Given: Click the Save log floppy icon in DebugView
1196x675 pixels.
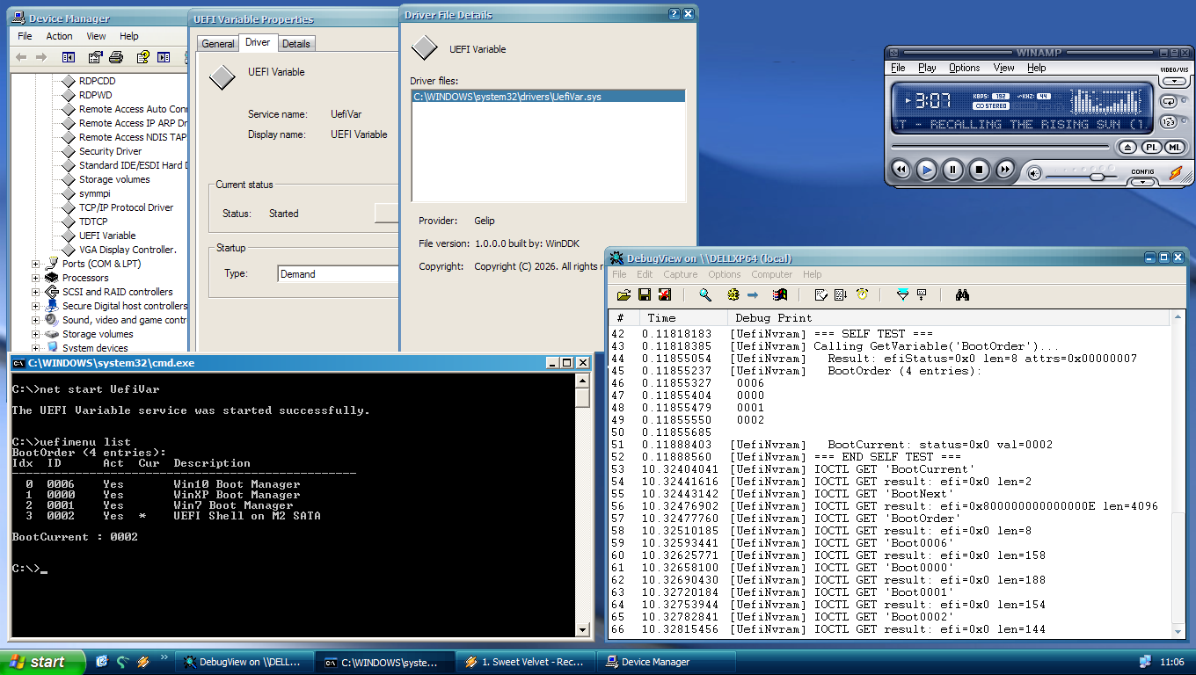Looking at the screenshot, I should [645, 295].
